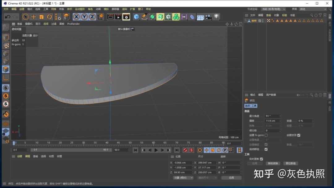
Task: Uncheck the 创建封顶 checkbox
Action: 299,135
